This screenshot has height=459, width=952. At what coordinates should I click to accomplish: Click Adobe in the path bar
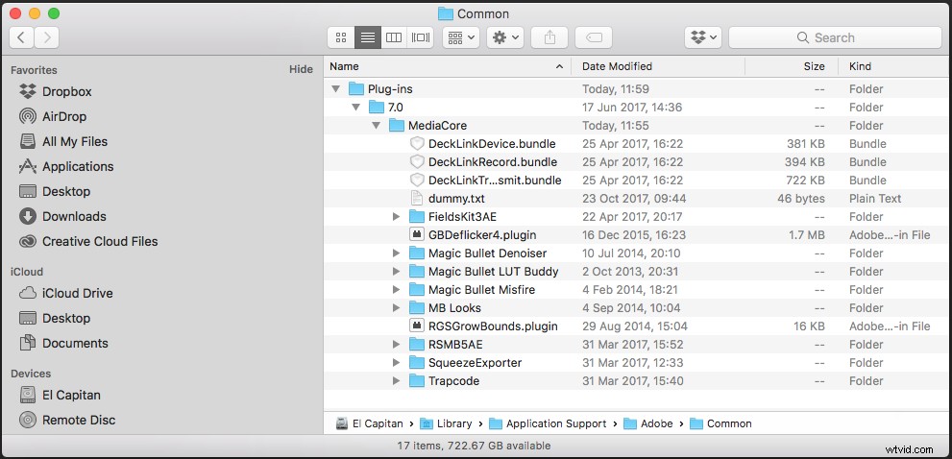(x=648, y=423)
